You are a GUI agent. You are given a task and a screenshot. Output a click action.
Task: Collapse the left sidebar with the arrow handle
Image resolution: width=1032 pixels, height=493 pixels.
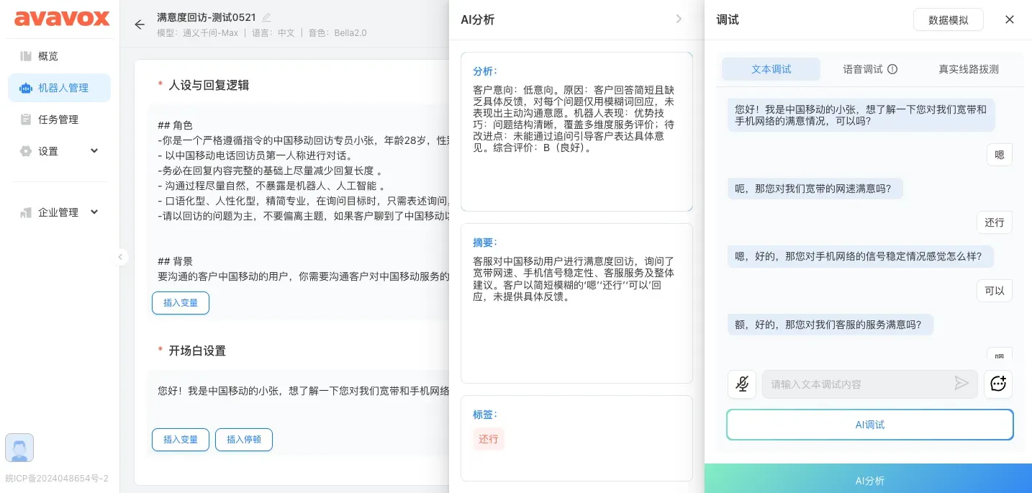(x=120, y=257)
